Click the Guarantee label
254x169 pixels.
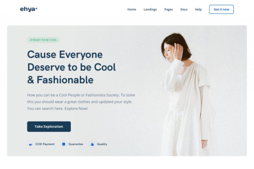(75, 144)
